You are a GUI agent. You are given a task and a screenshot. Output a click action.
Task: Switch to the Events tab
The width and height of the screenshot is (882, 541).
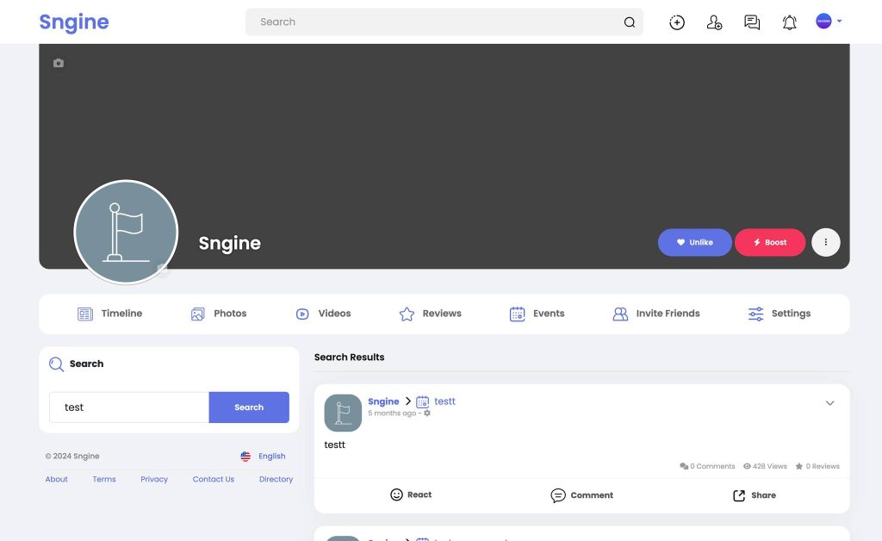tap(537, 314)
